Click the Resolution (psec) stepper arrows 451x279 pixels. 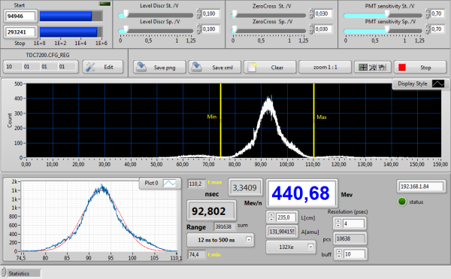pyautogui.click(x=338, y=223)
